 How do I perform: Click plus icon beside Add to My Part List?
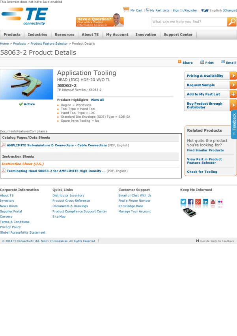tap(233, 94)
